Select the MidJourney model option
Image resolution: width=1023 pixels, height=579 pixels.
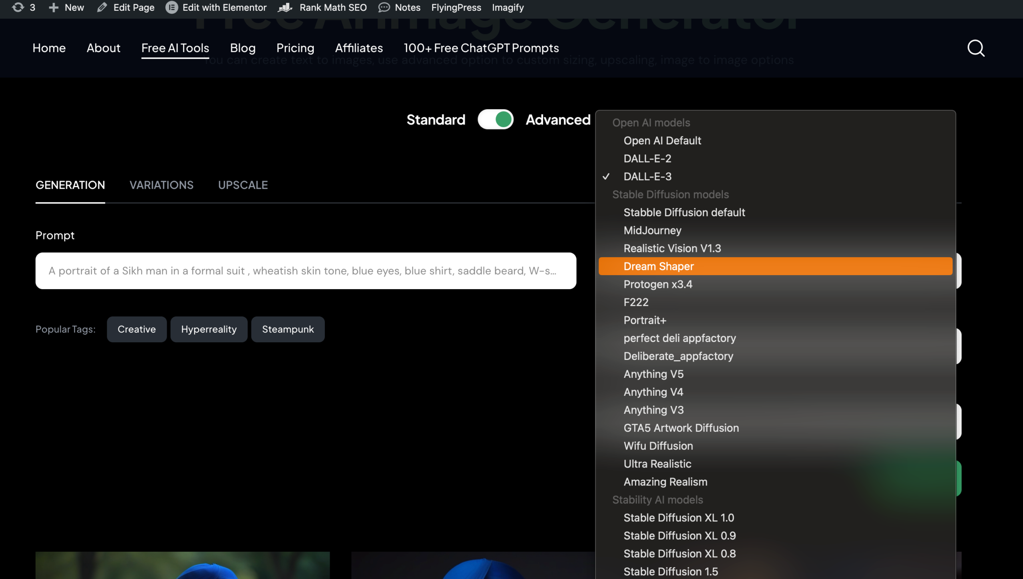click(652, 230)
